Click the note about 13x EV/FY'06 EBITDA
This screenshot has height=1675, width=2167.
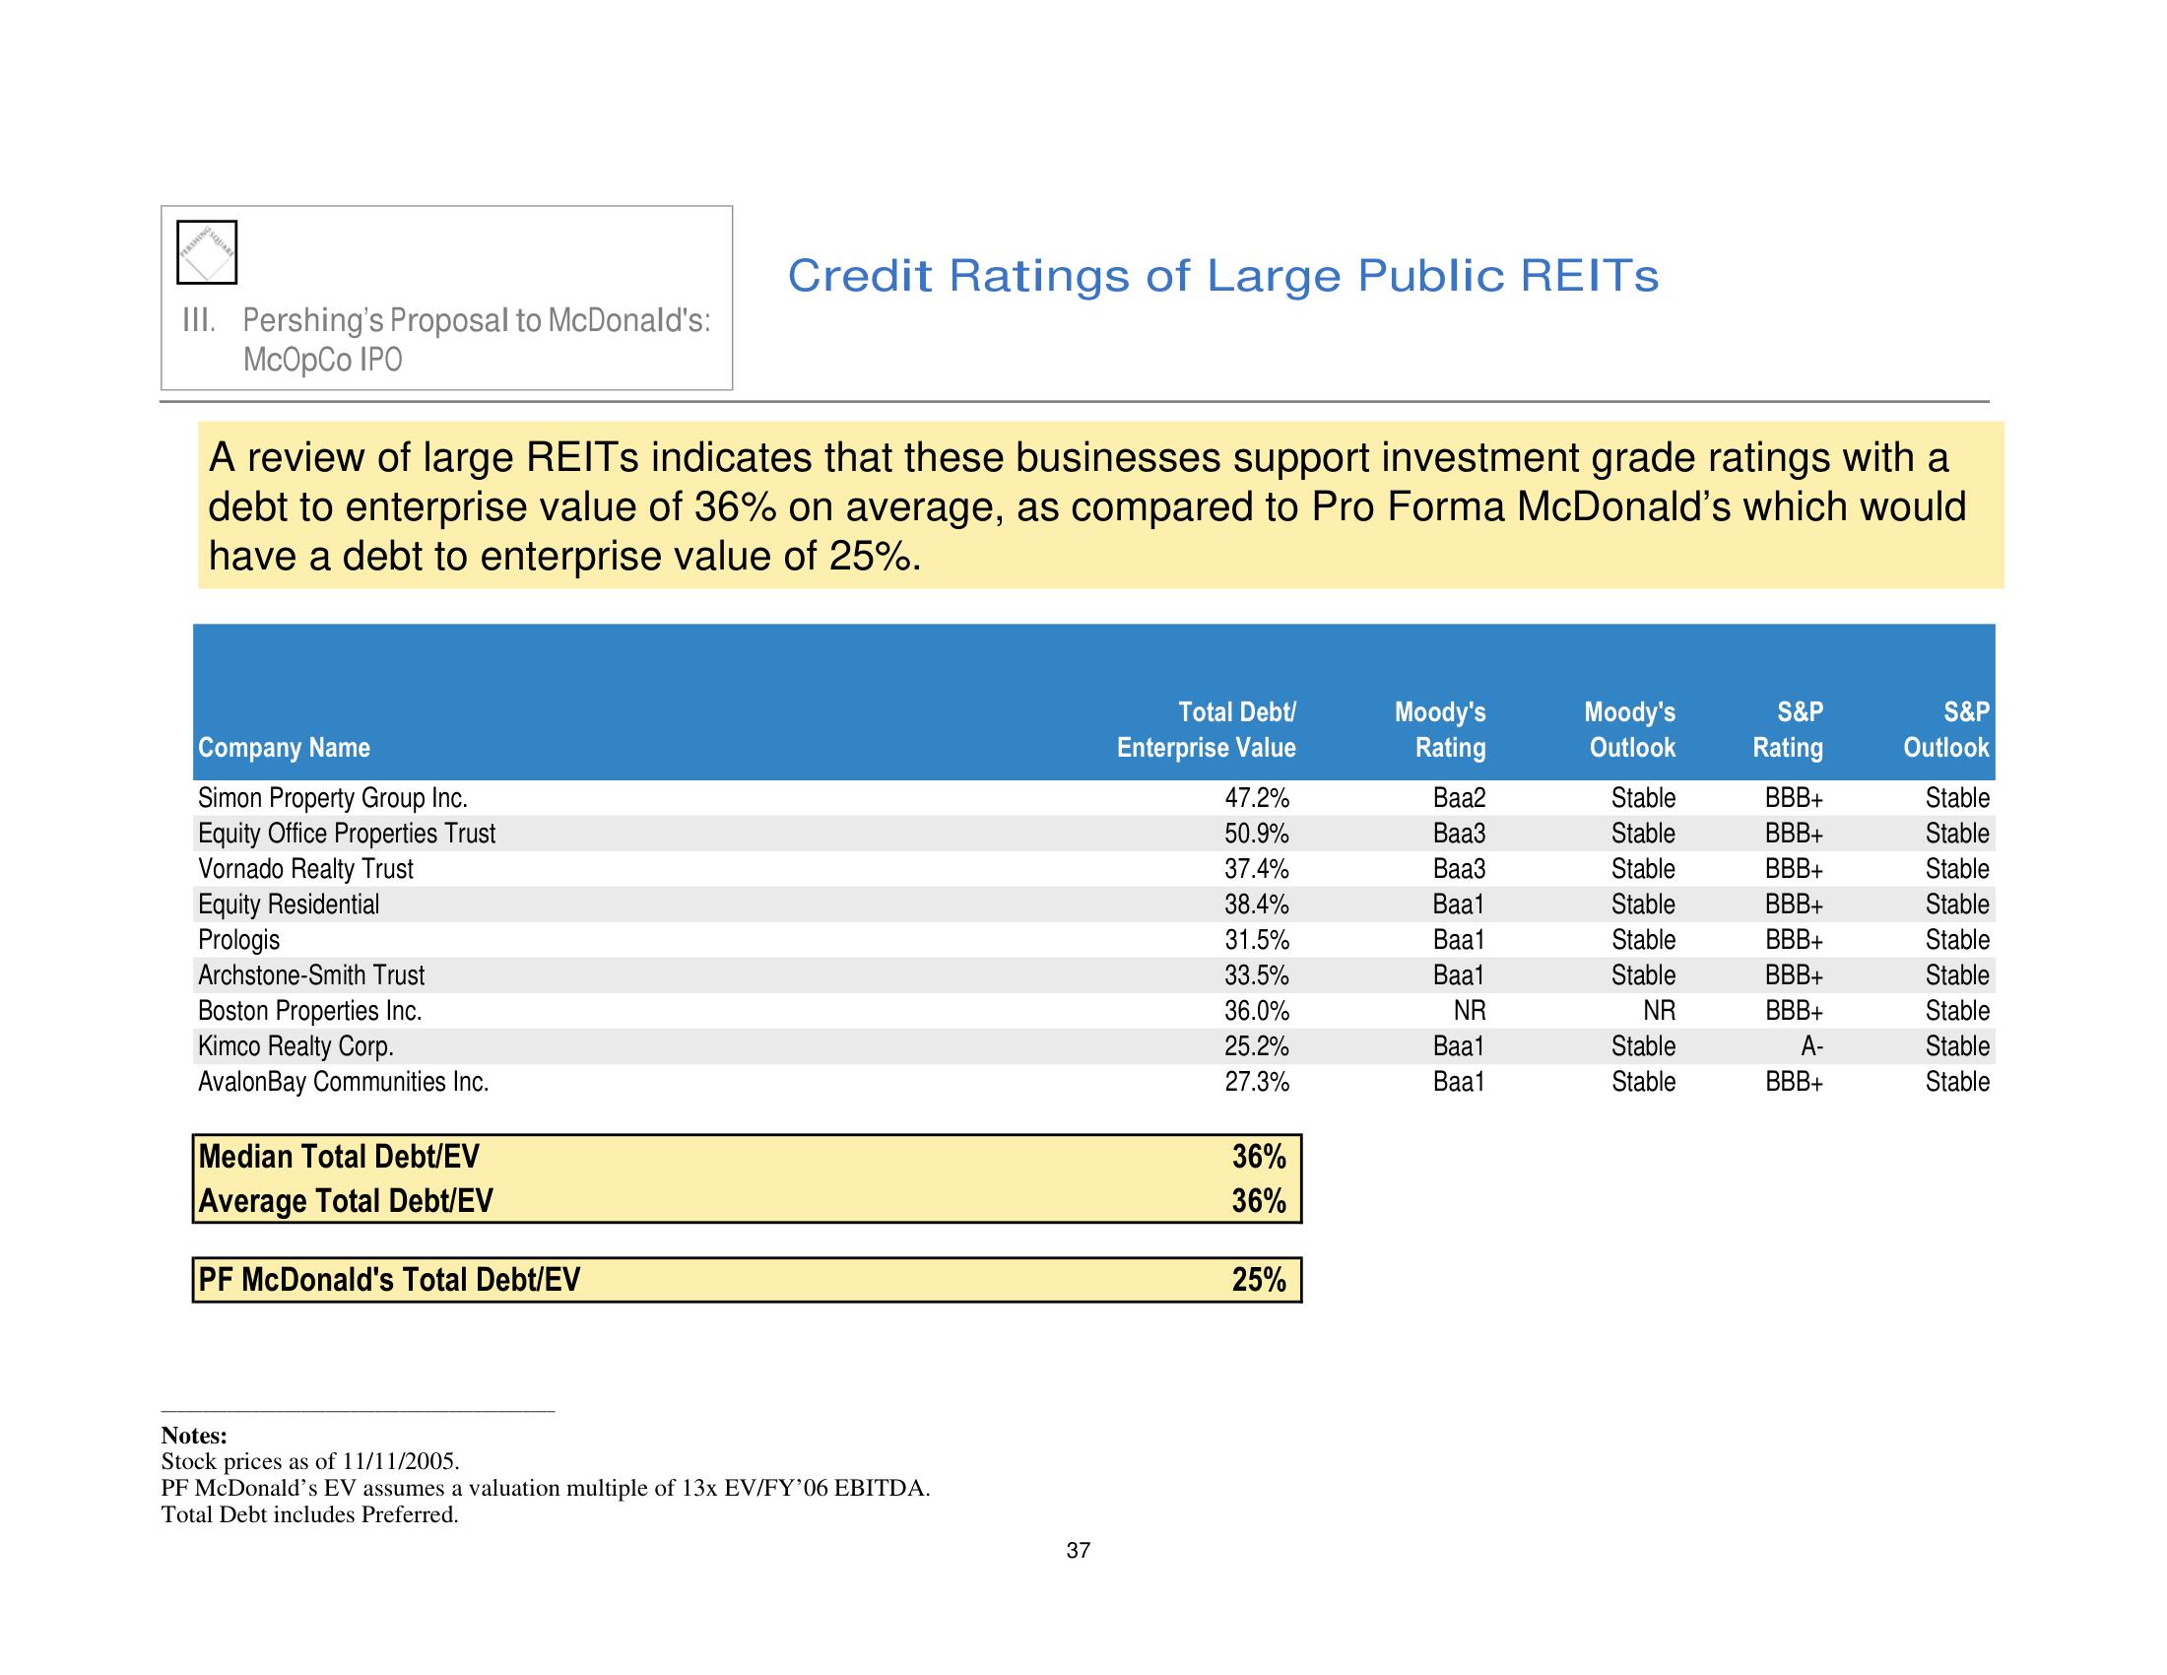(546, 1489)
